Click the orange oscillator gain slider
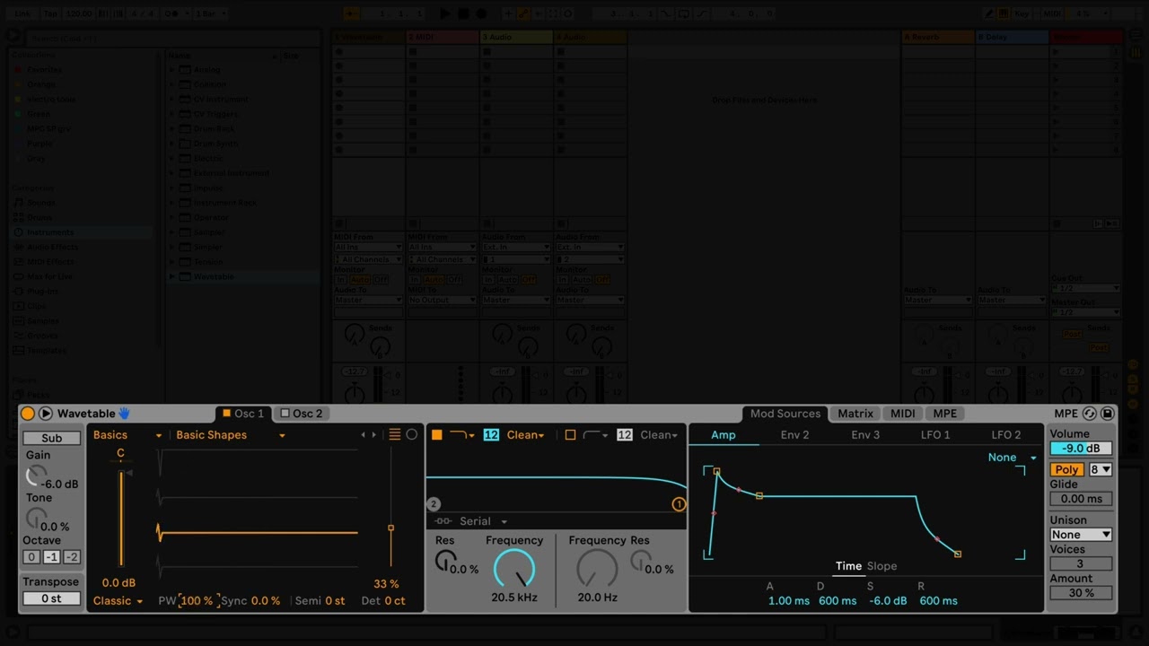Image resolution: width=1149 pixels, height=646 pixels. pyautogui.click(x=121, y=518)
